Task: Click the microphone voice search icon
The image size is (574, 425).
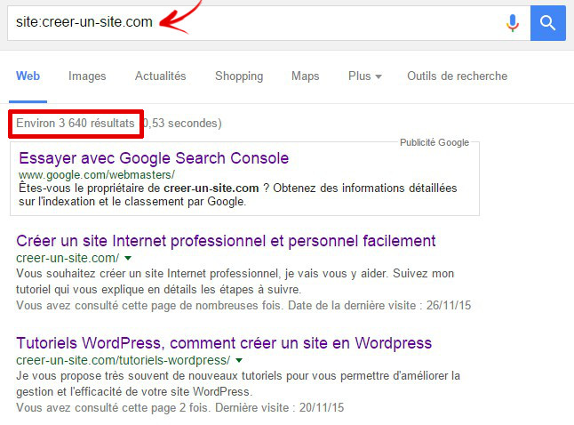Action: point(513,23)
